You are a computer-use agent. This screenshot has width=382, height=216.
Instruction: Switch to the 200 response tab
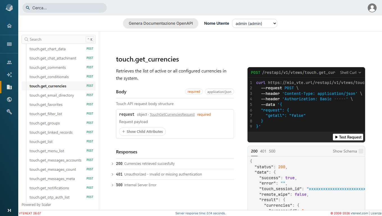click(254, 151)
